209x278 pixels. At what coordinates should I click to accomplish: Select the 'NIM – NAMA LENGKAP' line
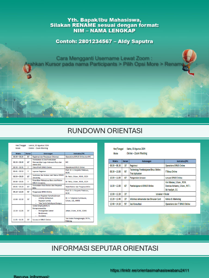104,31
